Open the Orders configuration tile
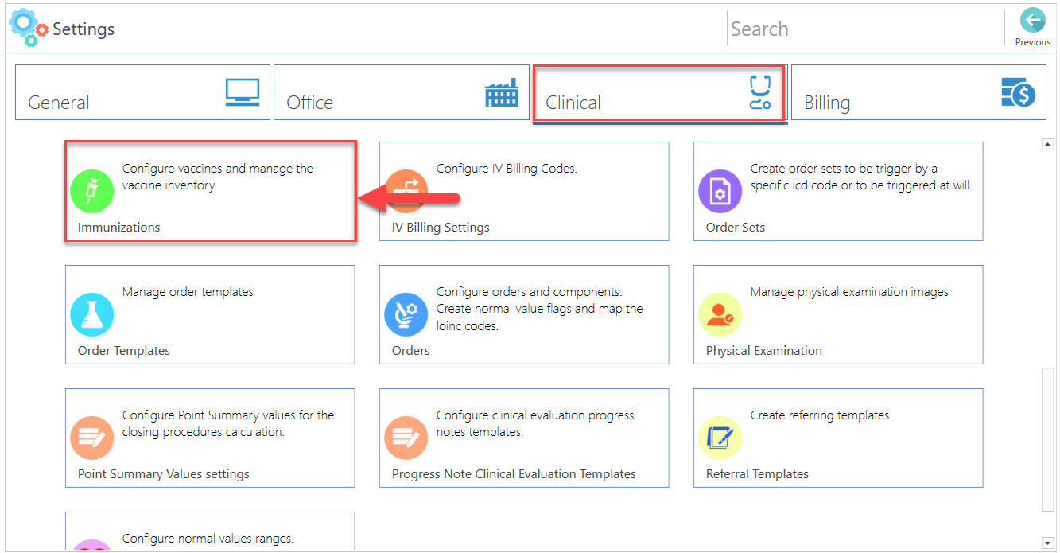 tap(524, 314)
